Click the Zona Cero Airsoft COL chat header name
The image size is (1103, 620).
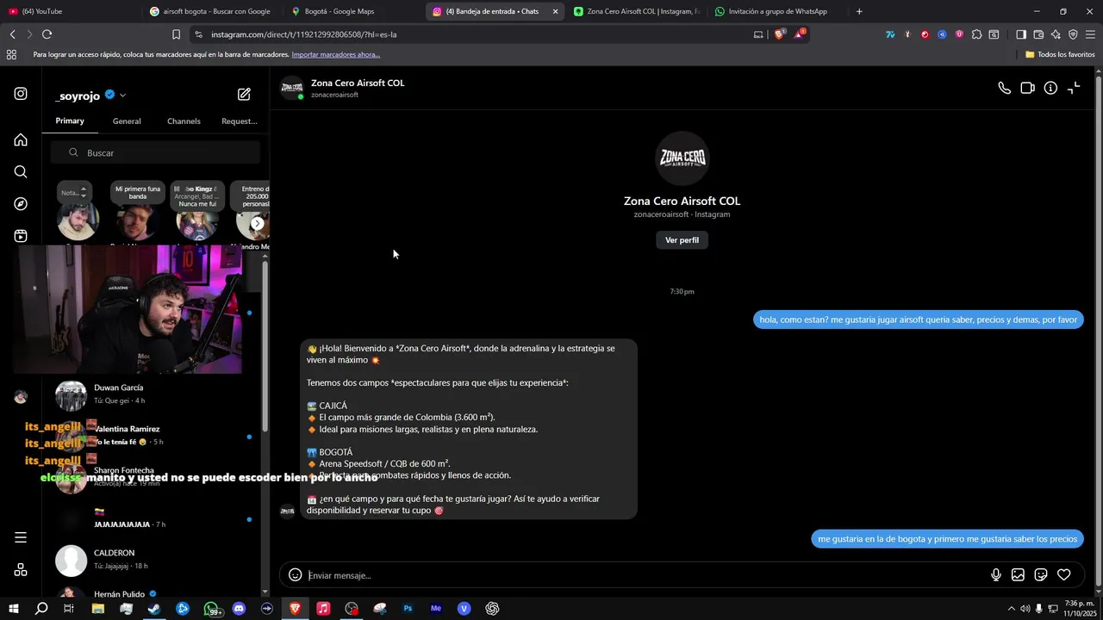(358, 83)
